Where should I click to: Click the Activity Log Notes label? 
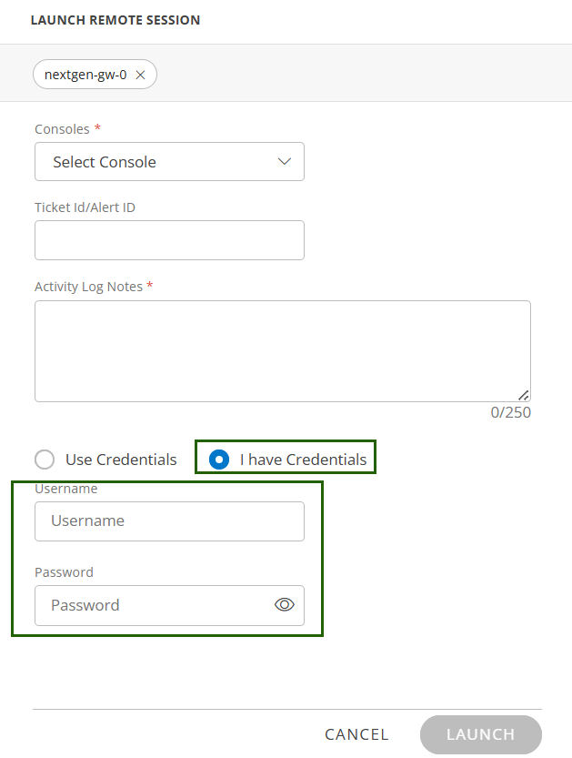[x=88, y=287]
